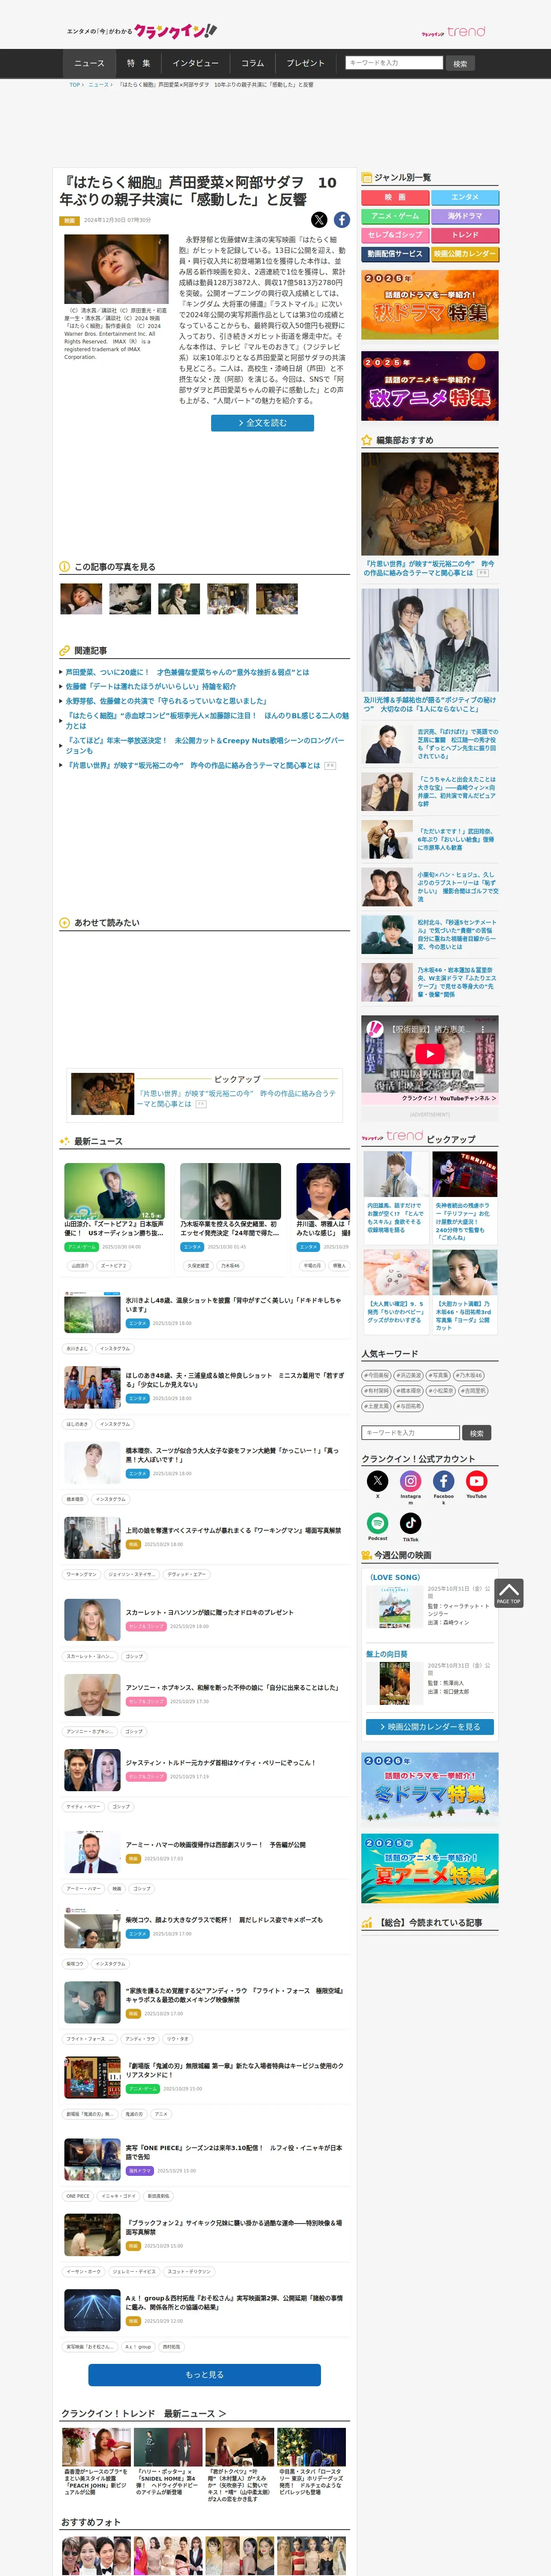Open the 及川光博&手越祐也 recommended article image
This screenshot has height=2576, width=551.
430,640
